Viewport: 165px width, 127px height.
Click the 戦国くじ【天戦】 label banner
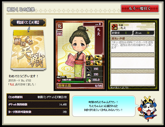pyautogui.click(x=28, y=22)
